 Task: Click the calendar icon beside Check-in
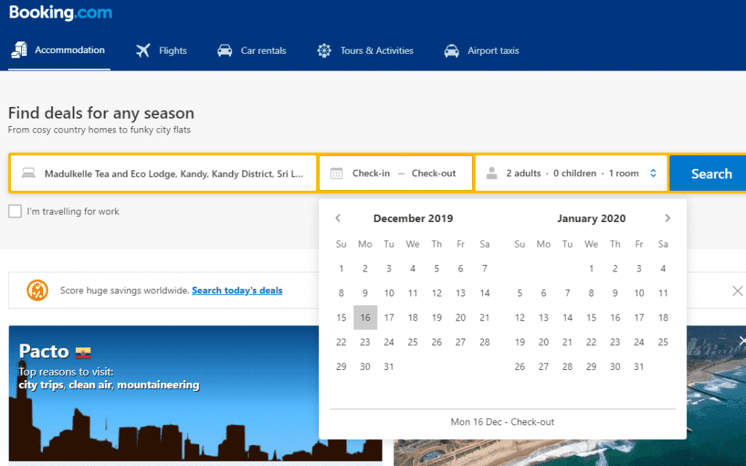pos(337,173)
